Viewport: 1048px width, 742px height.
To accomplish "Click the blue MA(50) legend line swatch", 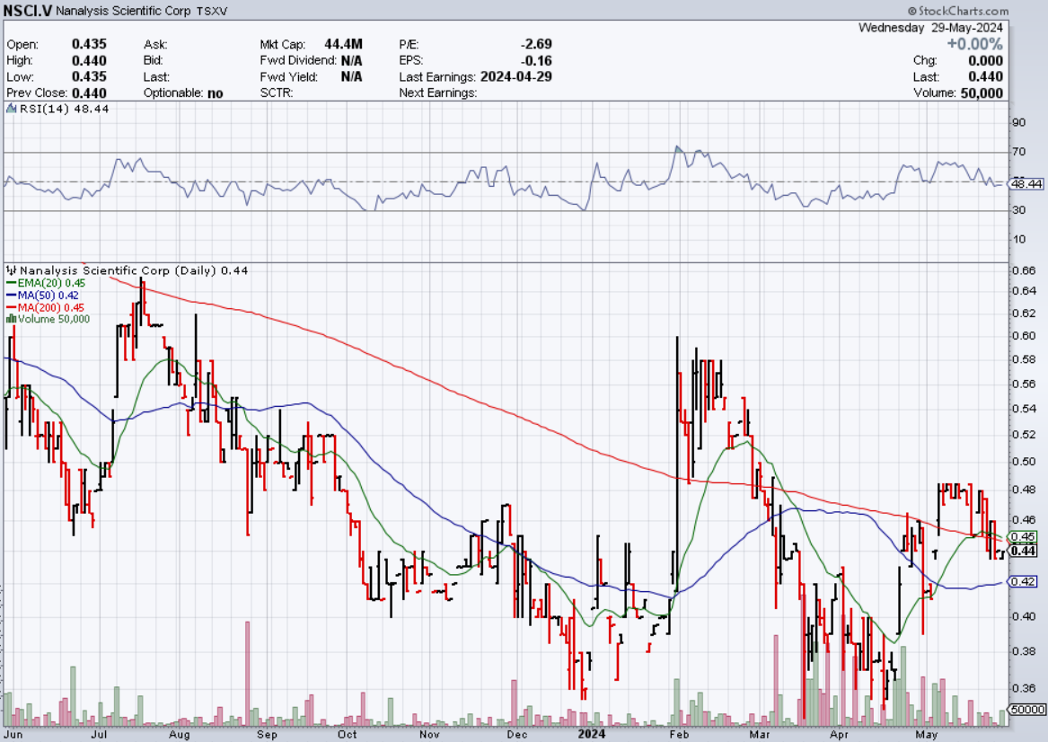I will pos(12,295).
